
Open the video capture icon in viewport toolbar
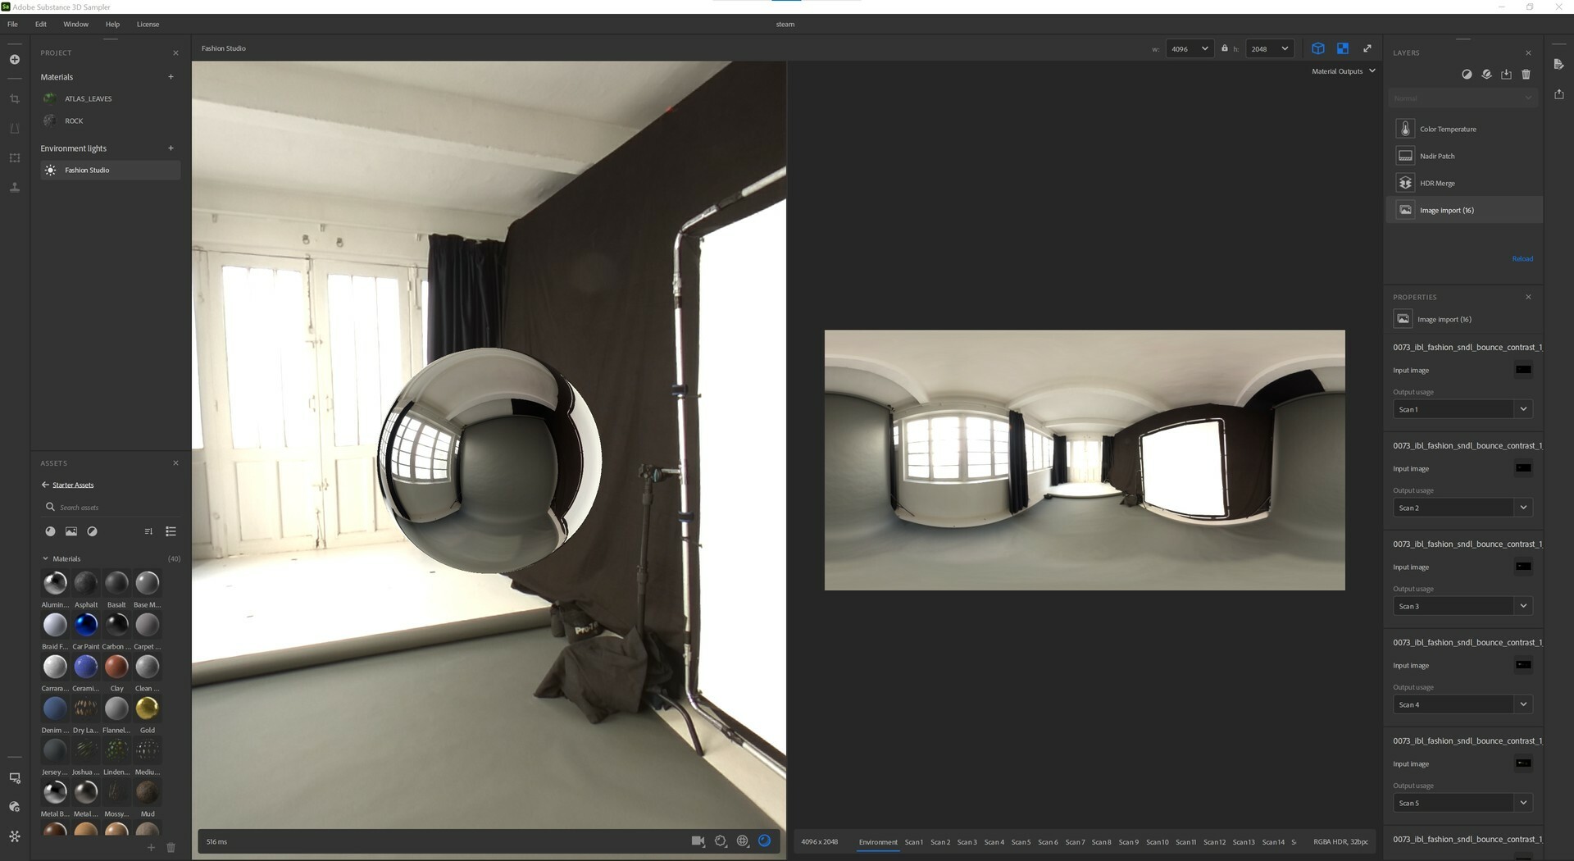click(x=698, y=841)
